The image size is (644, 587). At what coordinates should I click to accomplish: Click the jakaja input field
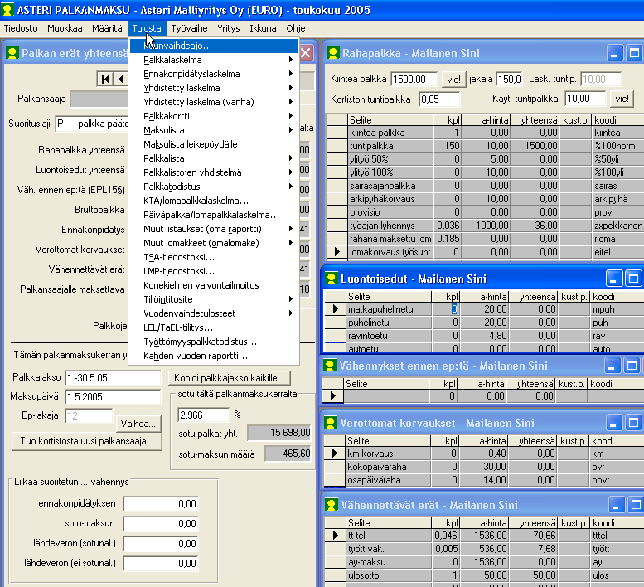509,80
